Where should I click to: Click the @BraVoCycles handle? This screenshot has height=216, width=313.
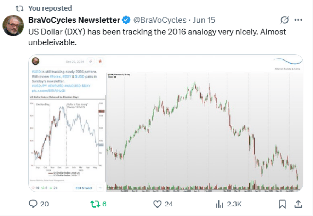pos(160,20)
